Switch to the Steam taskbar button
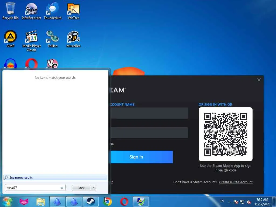276x207 pixels. [x=91, y=202]
